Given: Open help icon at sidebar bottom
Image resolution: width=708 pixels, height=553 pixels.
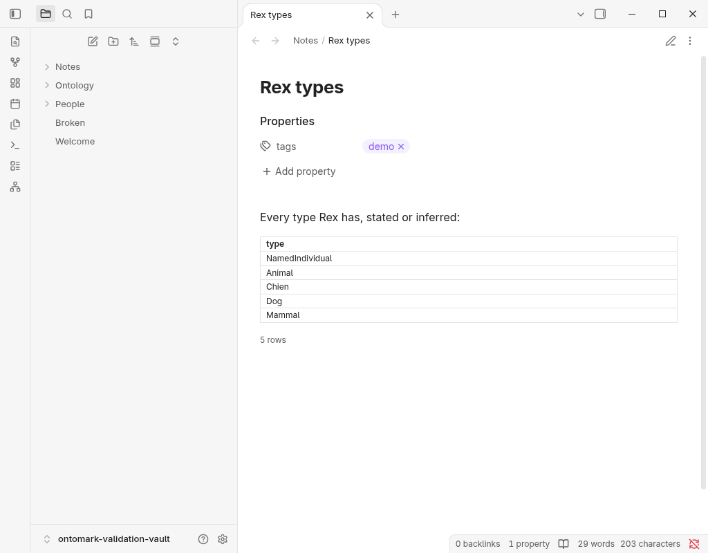Looking at the screenshot, I should [203, 539].
